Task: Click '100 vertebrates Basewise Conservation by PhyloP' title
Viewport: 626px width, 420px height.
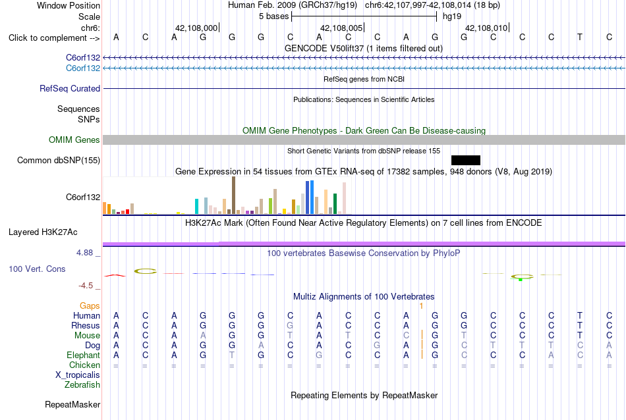Action: tap(364, 253)
